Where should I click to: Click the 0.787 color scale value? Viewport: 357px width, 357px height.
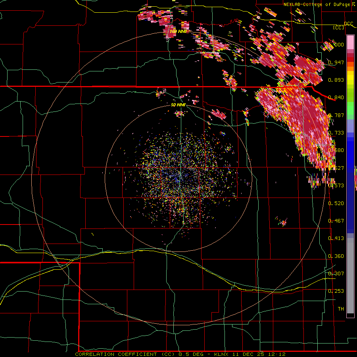click(x=336, y=115)
